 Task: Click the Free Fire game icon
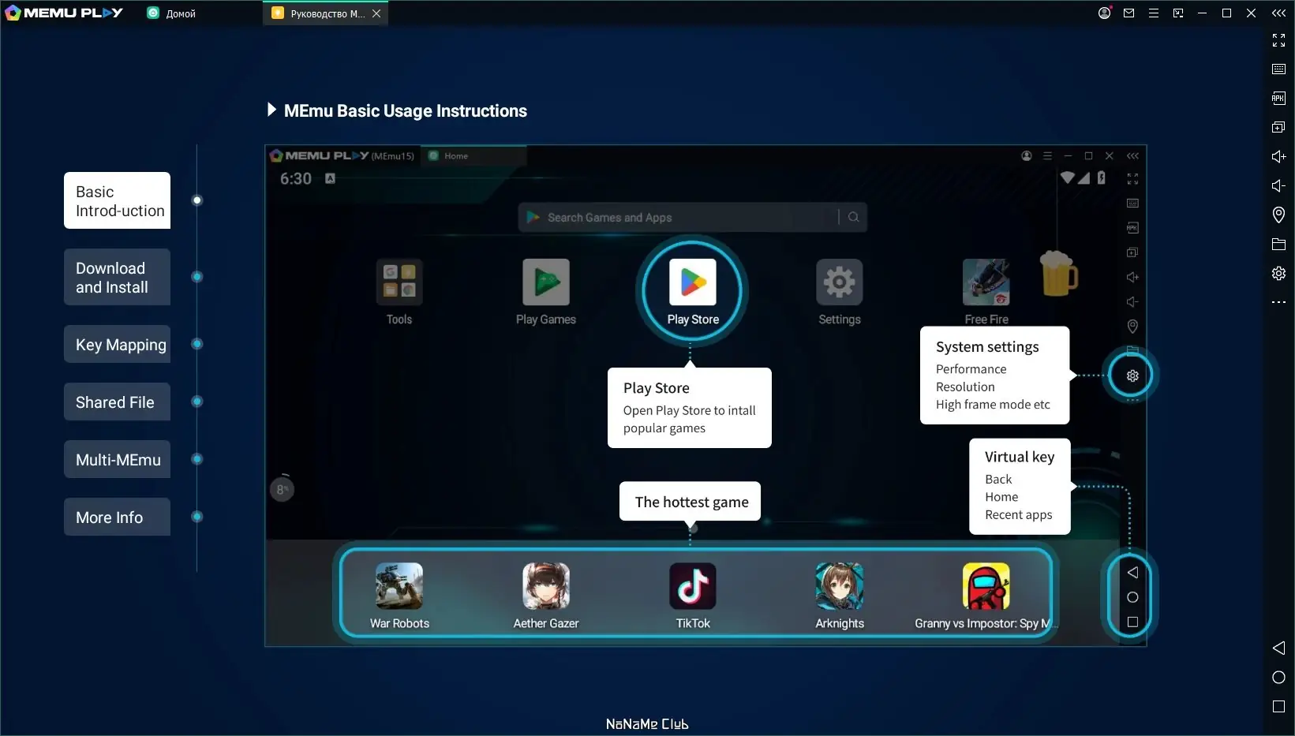986,282
